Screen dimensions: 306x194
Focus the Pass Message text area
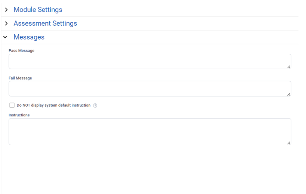pyautogui.click(x=150, y=61)
